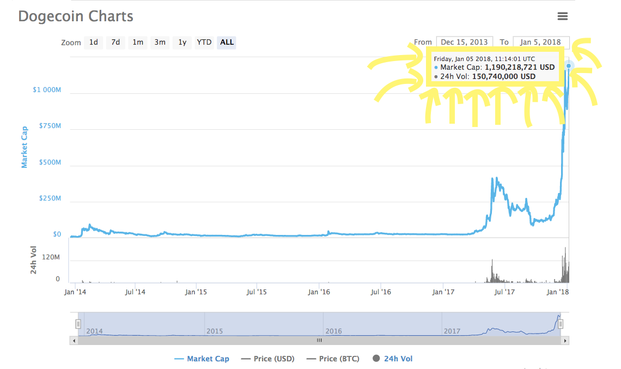Open the chart hamburger menu

pos(563,16)
